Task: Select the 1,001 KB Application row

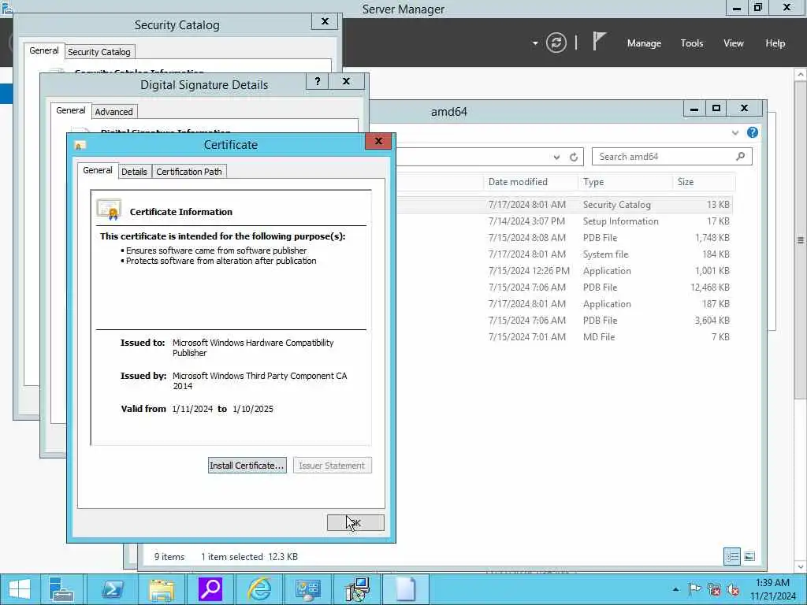Action: click(x=563, y=271)
